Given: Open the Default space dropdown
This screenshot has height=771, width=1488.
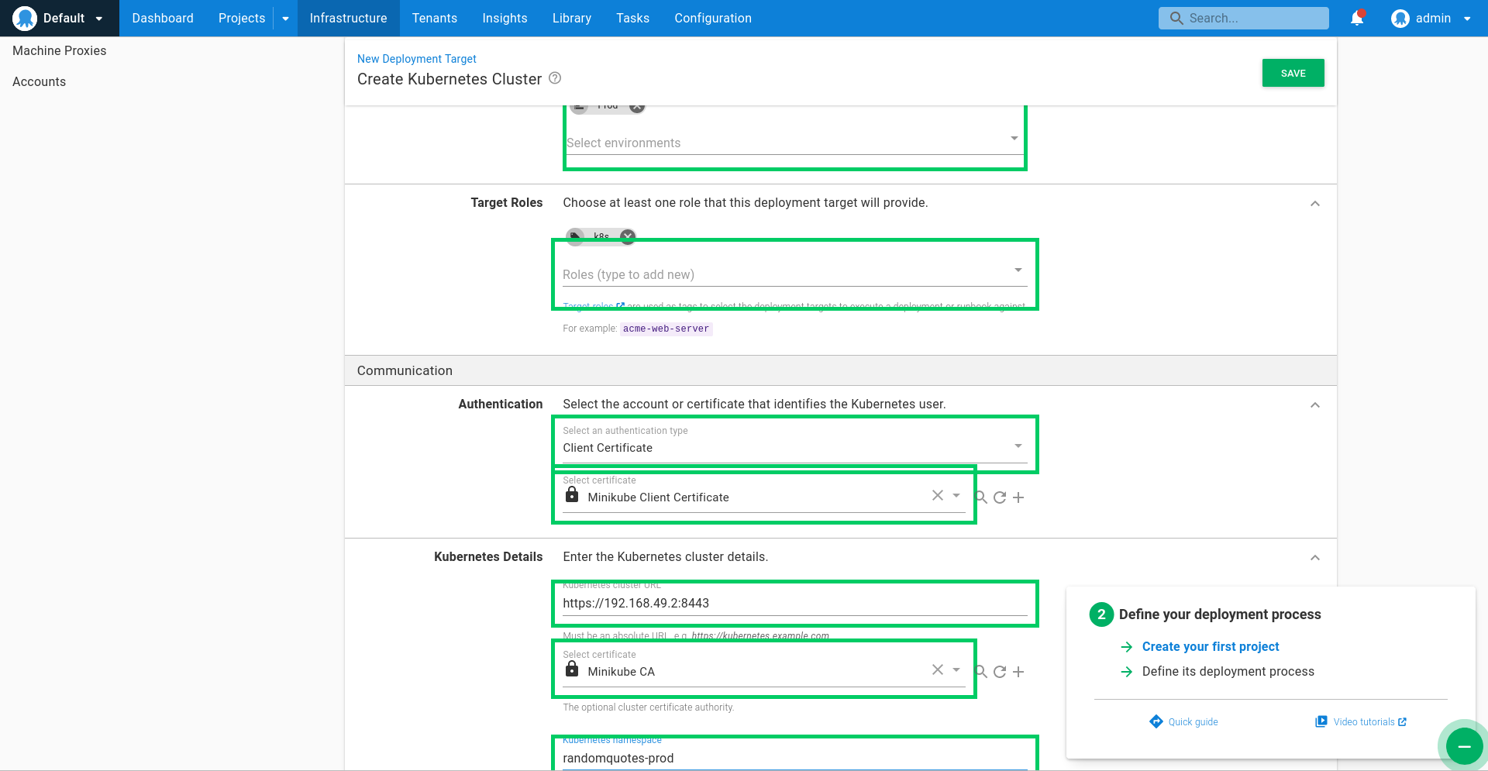Looking at the screenshot, I should pos(98,19).
